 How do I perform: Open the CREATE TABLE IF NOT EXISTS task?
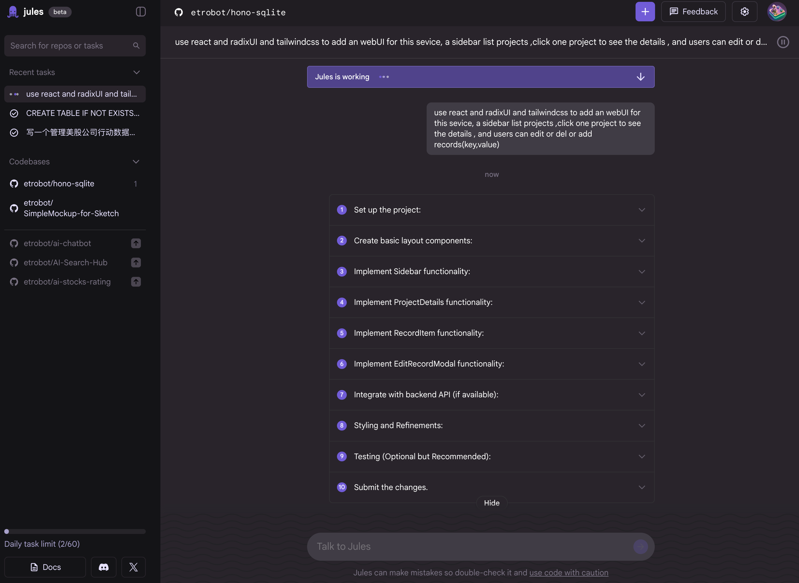75,113
